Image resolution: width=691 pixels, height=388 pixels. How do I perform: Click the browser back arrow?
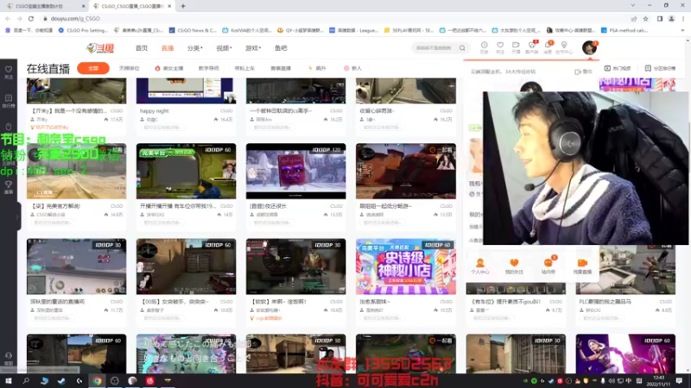click(x=8, y=18)
